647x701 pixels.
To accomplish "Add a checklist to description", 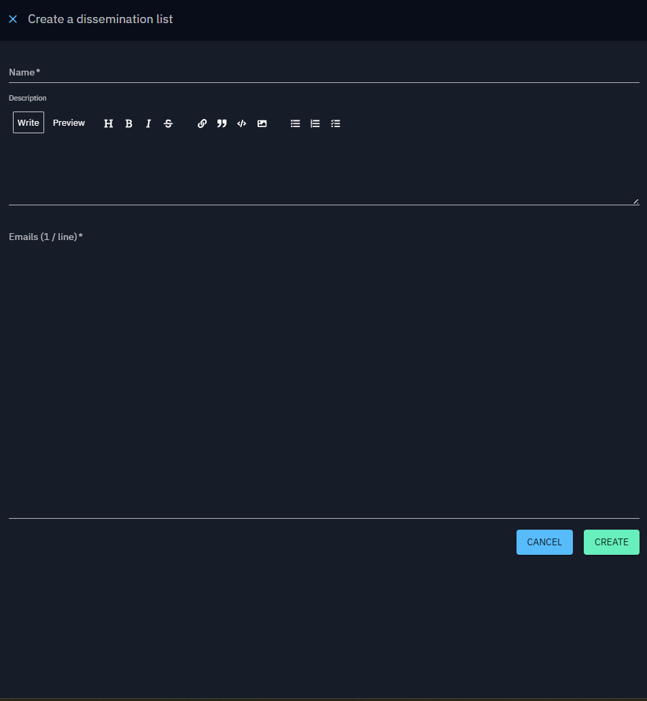I will [335, 124].
